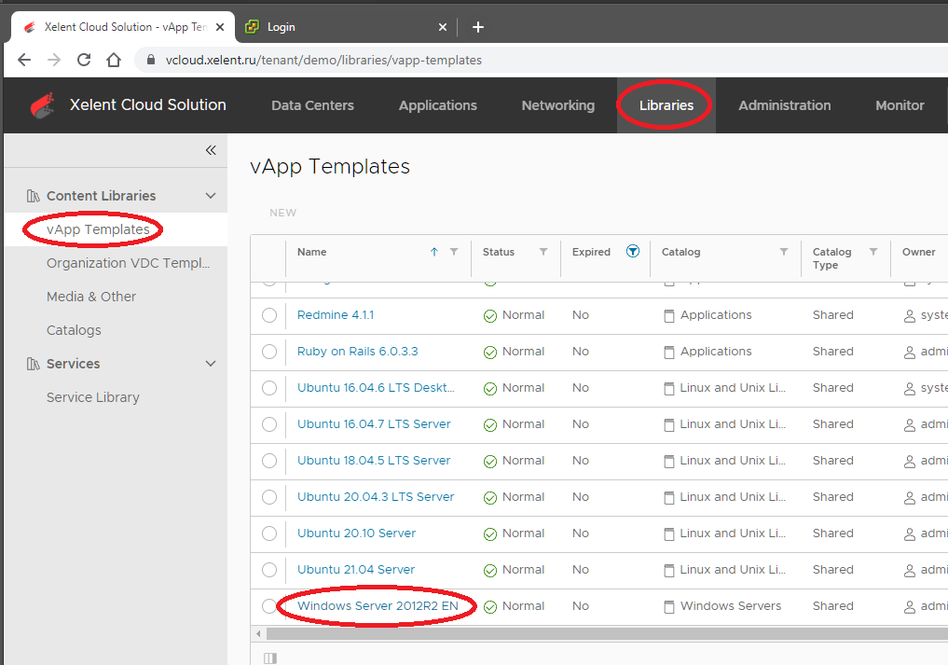Open the Administration menu
The width and height of the screenshot is (948, 665).
click(785, 105)
